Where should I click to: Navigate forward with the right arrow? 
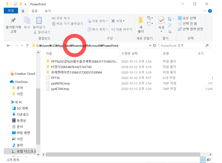pos(16,45)
